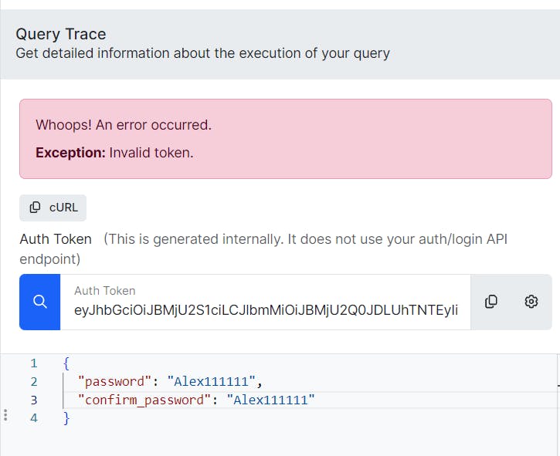Screen dimensions: 560x456
Task: Focus the Auth Token input field
Action: point(265,309)
